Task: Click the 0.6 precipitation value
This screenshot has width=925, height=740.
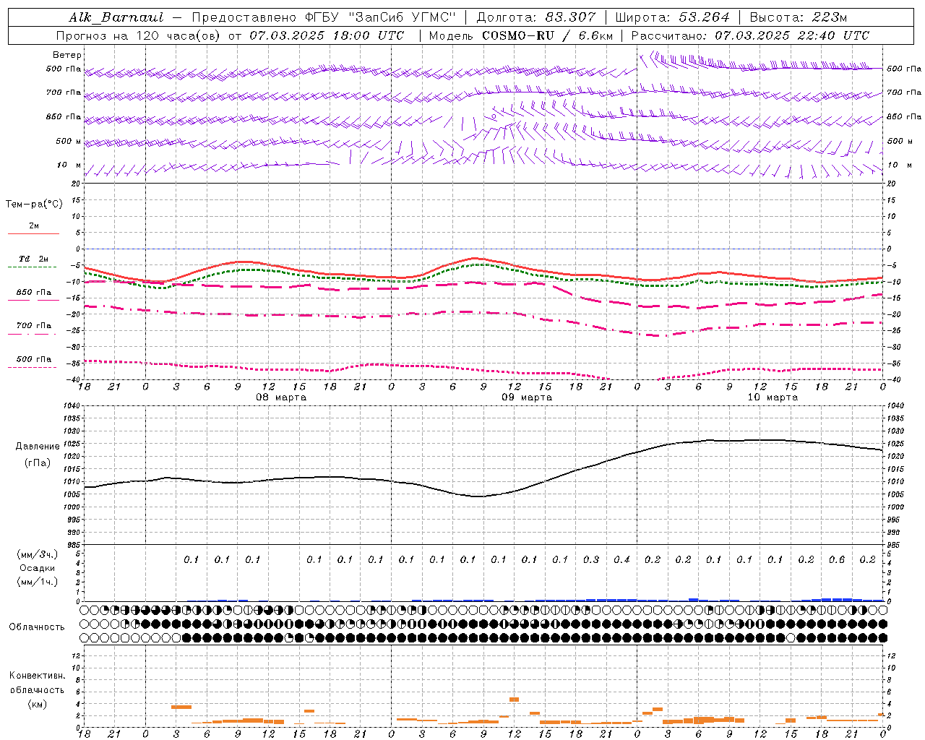Action: point(837,560)
